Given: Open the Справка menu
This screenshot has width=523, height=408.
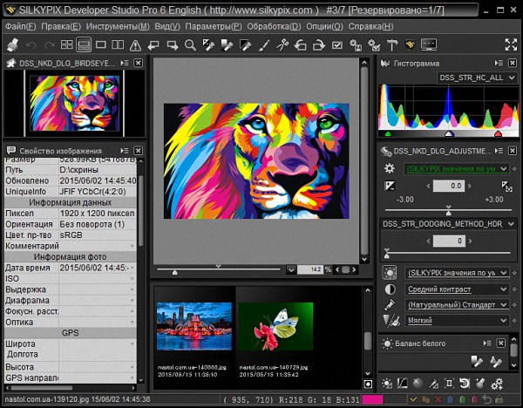Looking at the screenshot, I should pyautogui.click(x=371, y=26).
